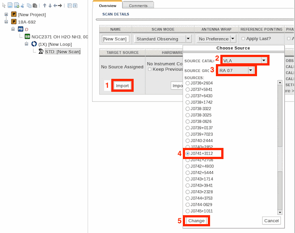The width and height of the screenshot is (295, 233).
Task: Click the cut (scissors) toolbar icon
Action: click(x=22, y=6)
